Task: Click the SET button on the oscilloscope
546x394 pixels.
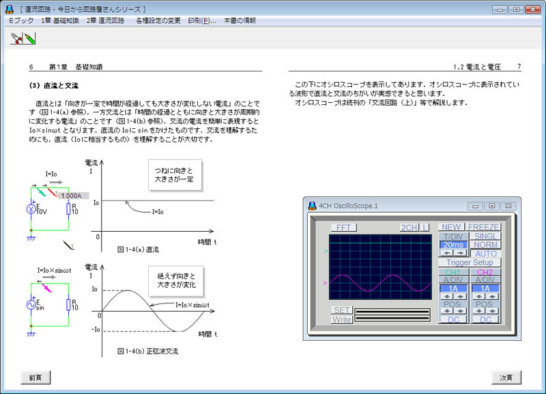Action: (342, 310)
